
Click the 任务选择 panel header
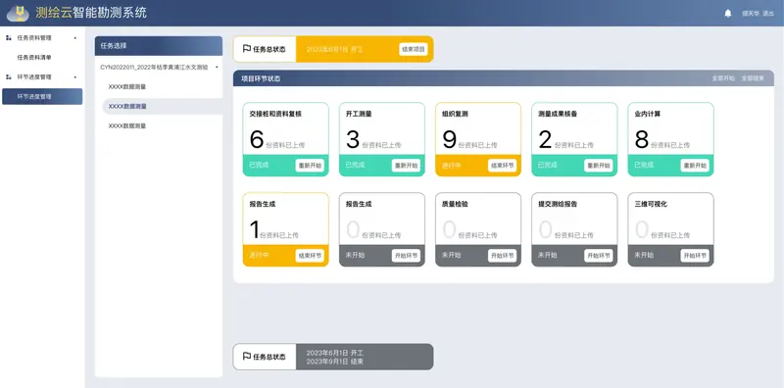(159, 45)
